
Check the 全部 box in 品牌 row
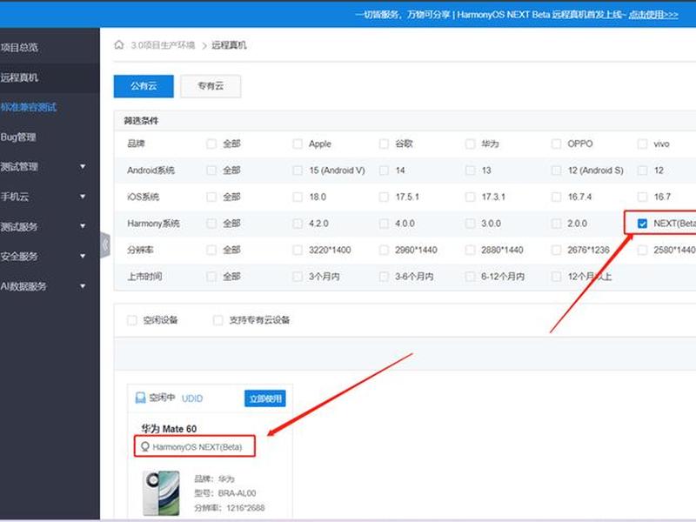[x=211, y=144]
